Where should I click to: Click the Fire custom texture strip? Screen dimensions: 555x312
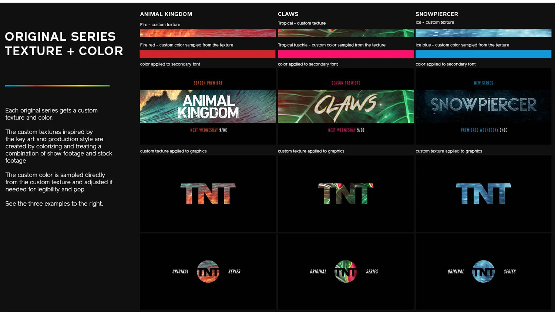click(208, 33)
